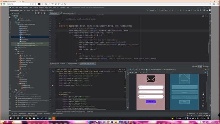Collapse the layout folder in project tree

coord(16,54)
